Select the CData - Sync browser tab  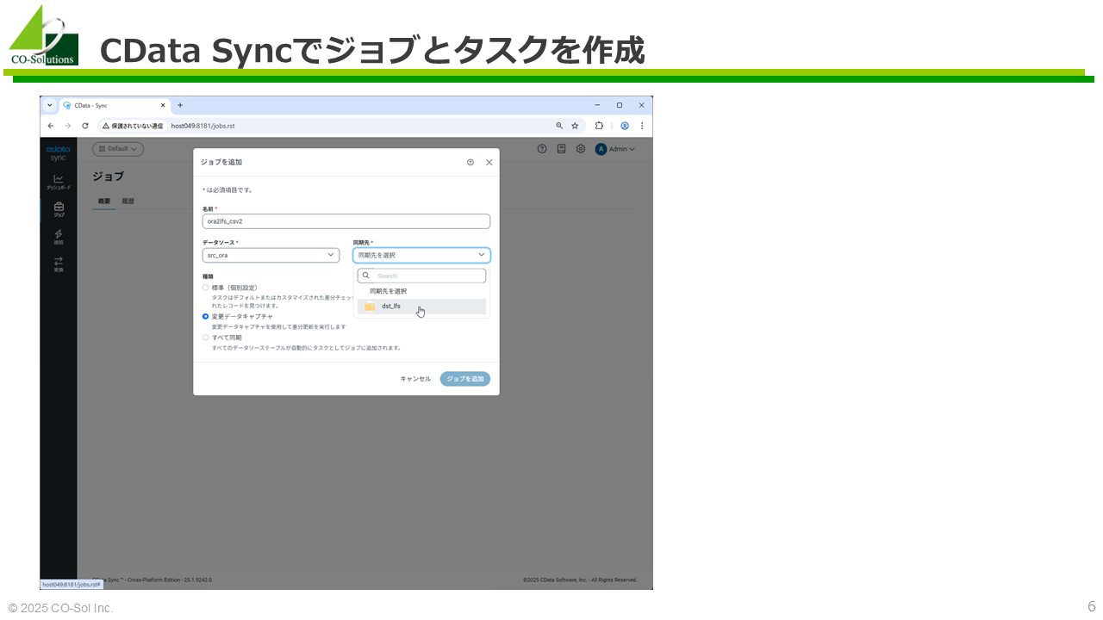[115, 105]
